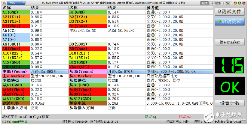Select the B12(GND) cell
Image resolution: width=248 pixels, height=125 pixels.
[88, 62]
